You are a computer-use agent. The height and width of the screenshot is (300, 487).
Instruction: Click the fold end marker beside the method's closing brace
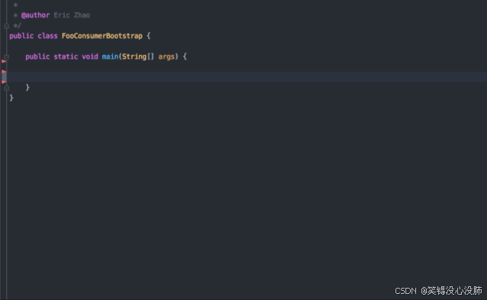pos(6,88)
